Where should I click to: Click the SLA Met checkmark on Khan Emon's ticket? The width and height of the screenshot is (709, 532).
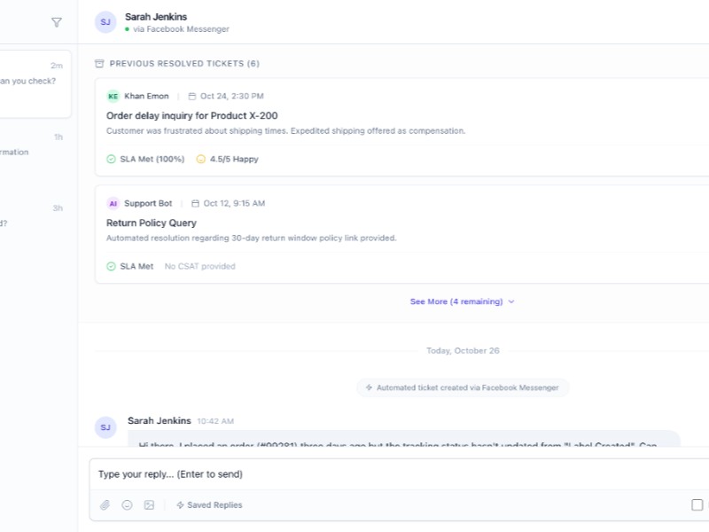(110, 161)
